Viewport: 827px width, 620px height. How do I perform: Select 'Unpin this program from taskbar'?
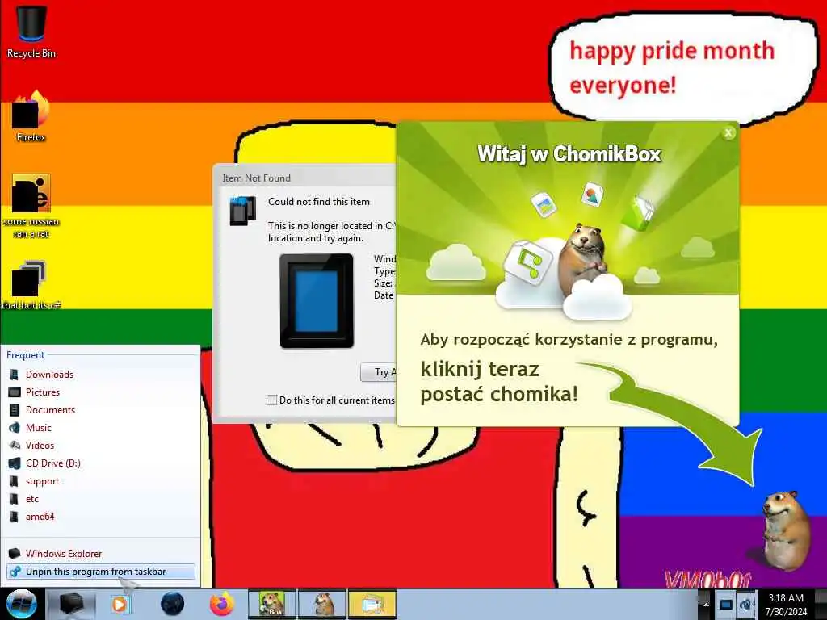click(x=100, y=572)
